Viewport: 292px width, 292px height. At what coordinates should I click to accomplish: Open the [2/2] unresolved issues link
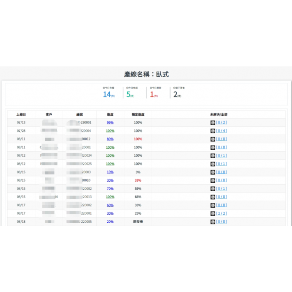pyautogui.click(x=221, y=213)
